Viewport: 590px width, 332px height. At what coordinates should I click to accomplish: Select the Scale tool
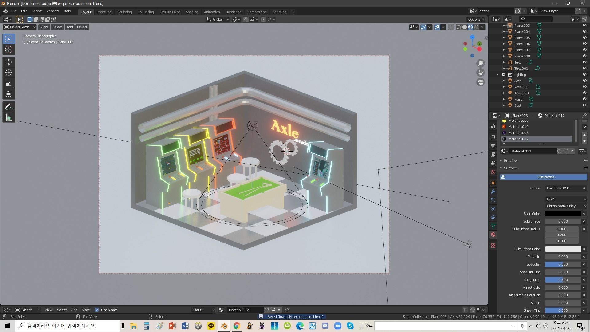[9, 84]
